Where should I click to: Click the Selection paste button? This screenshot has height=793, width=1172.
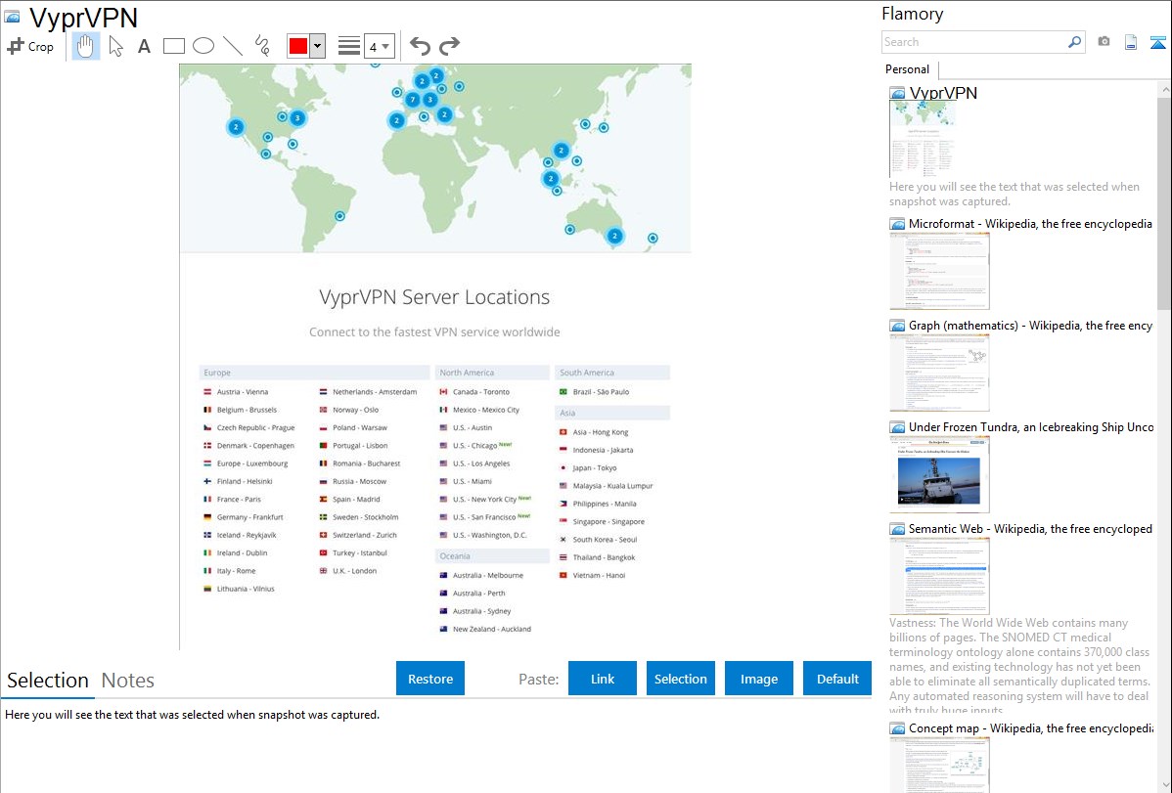680,679
